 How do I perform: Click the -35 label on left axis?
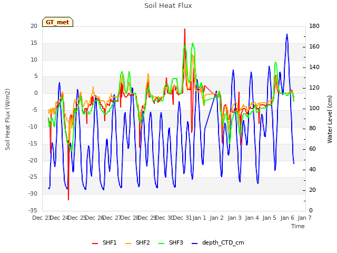click(x=33, y=210)
